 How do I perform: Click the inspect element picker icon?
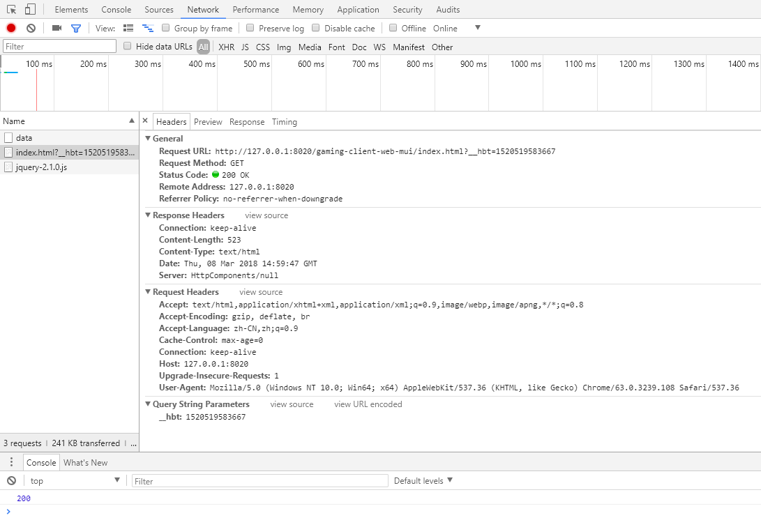coord(12,10)
